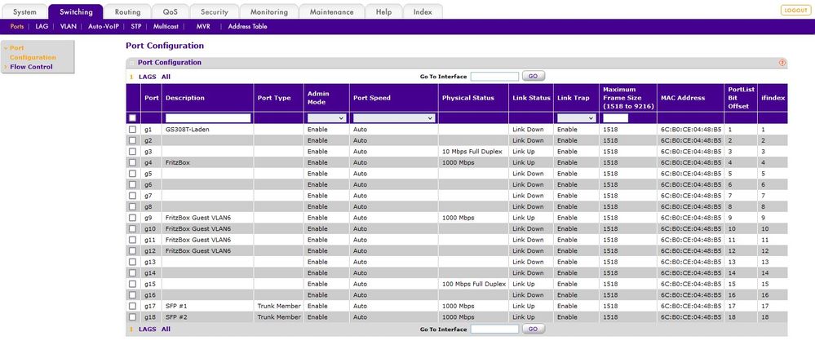Viewport: 815px width, 345px height.
Task: Open the Security tab
Action: [x=214, y=12]
